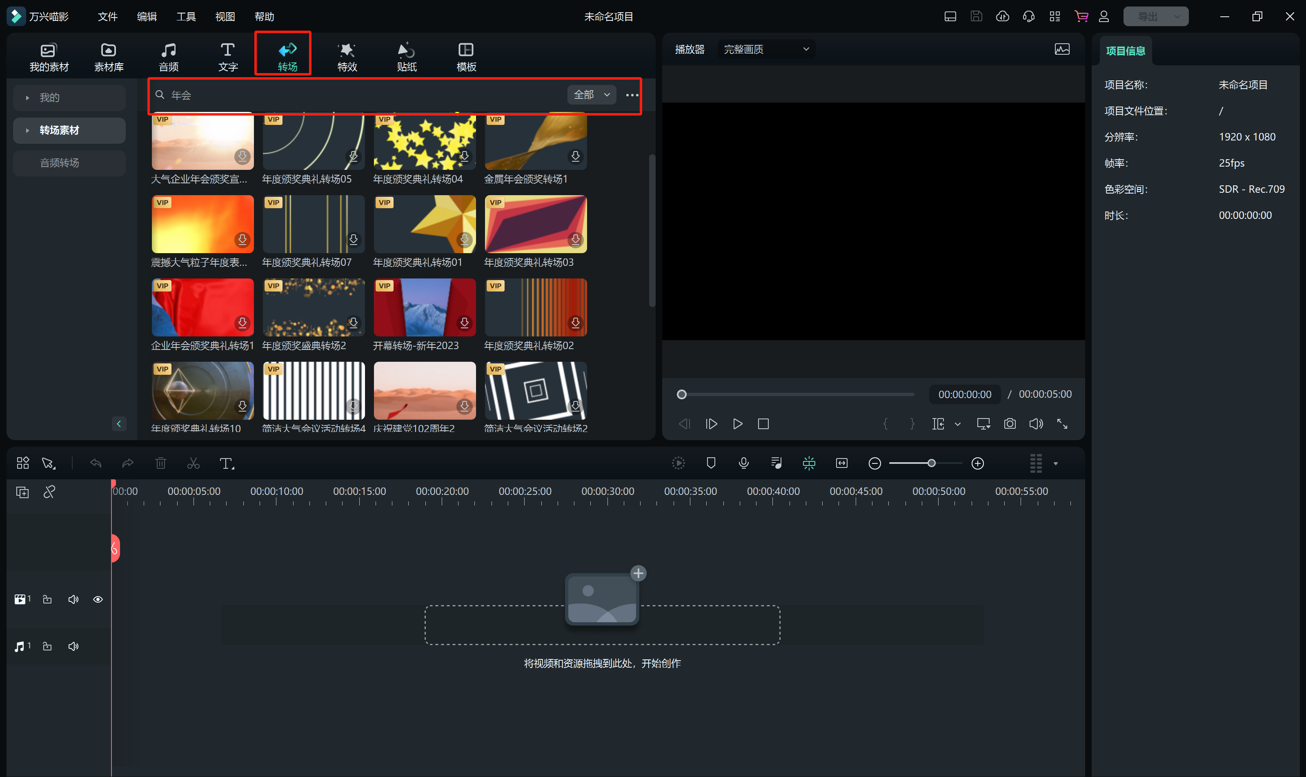
Task: Open the shopping cart icon
Action: pyautogui.click(x=1081, y=16)
